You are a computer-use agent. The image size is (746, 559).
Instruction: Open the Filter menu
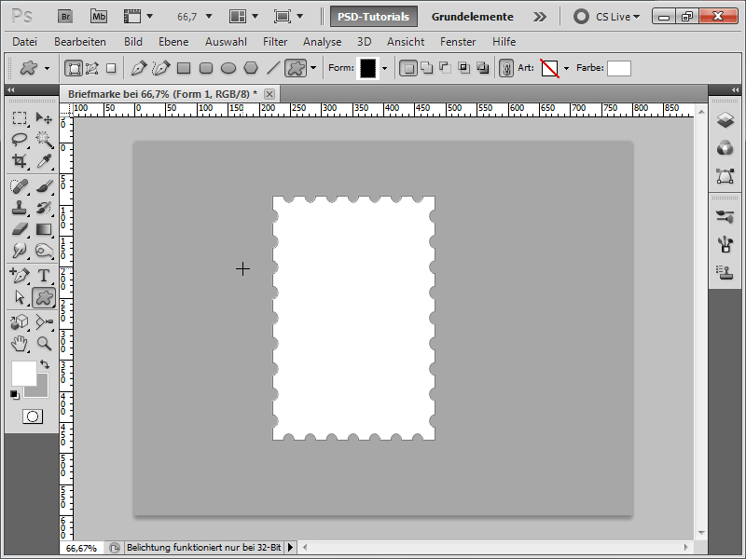275,42
